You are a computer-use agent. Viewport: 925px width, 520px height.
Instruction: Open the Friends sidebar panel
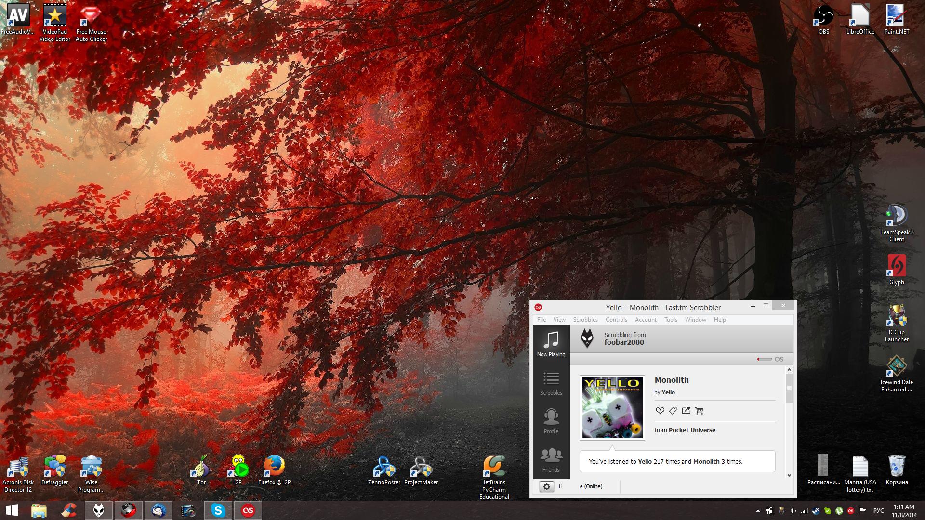[551, 460]
